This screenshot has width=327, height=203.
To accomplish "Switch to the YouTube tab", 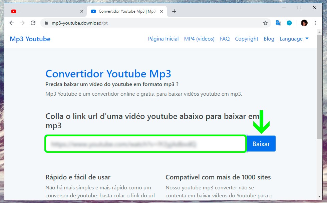I will pyautogui.click(x=43, y=11).
